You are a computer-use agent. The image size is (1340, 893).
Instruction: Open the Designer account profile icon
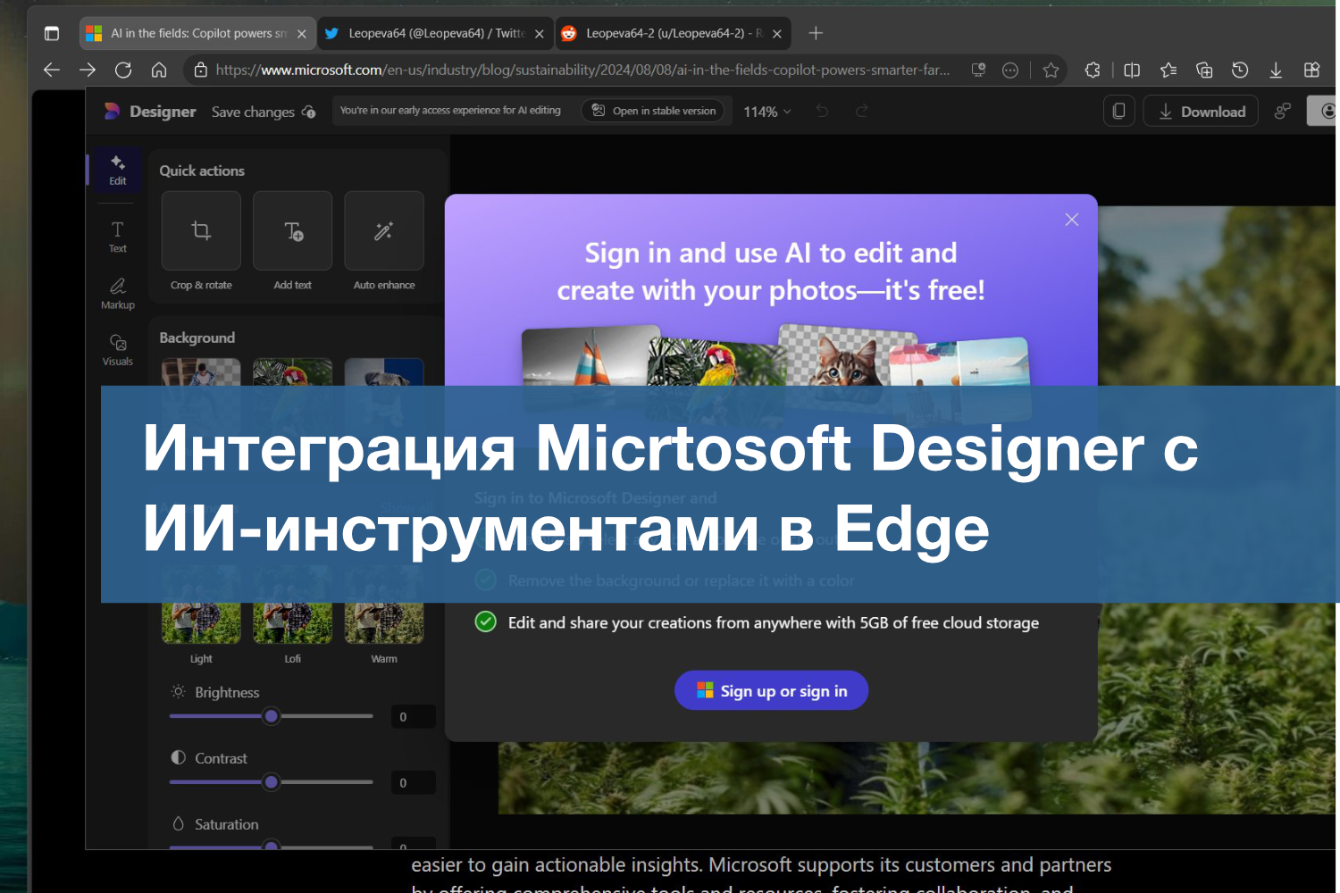pos(1326,112)
